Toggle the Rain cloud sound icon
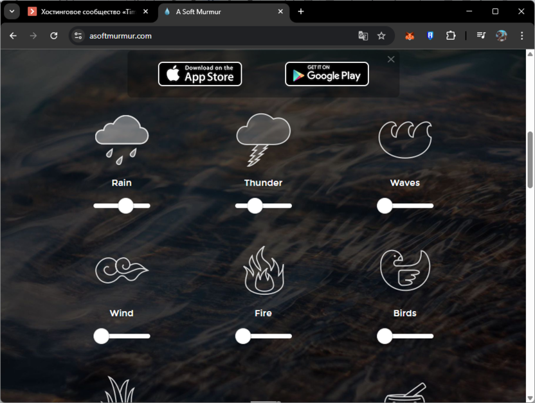Image resolution: width=535 pixels, height=403 pixels. (122, 140)
